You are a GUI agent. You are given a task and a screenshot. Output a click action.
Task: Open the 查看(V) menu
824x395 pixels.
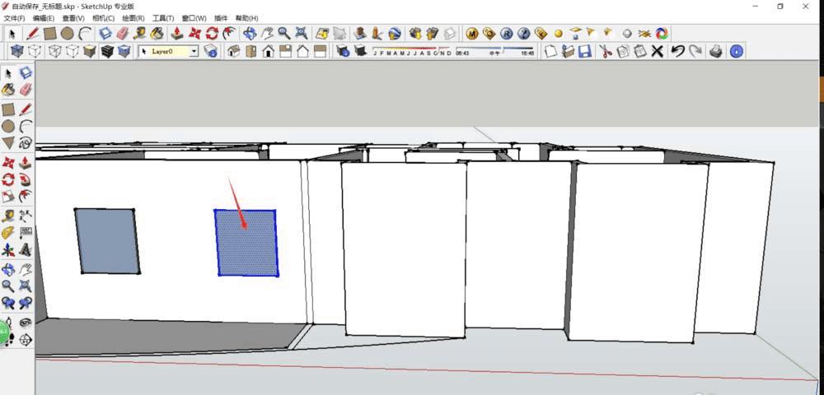(x=73, y=18)
